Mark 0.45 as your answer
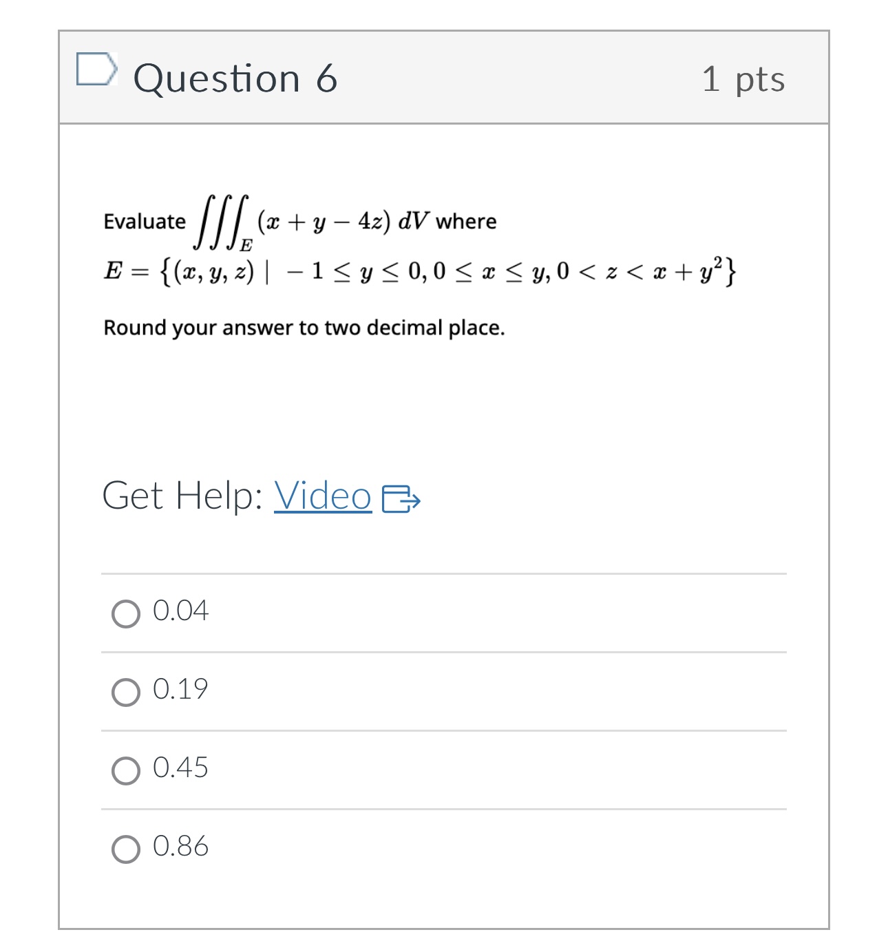Screen dimensions: 888x941 point(127,771)
